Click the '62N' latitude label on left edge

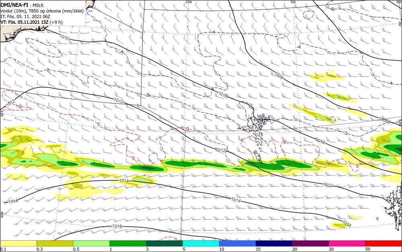click(2, 113)
